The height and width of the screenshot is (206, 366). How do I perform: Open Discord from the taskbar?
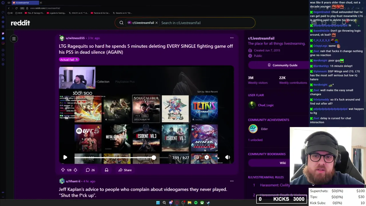[x=171, y=203]
